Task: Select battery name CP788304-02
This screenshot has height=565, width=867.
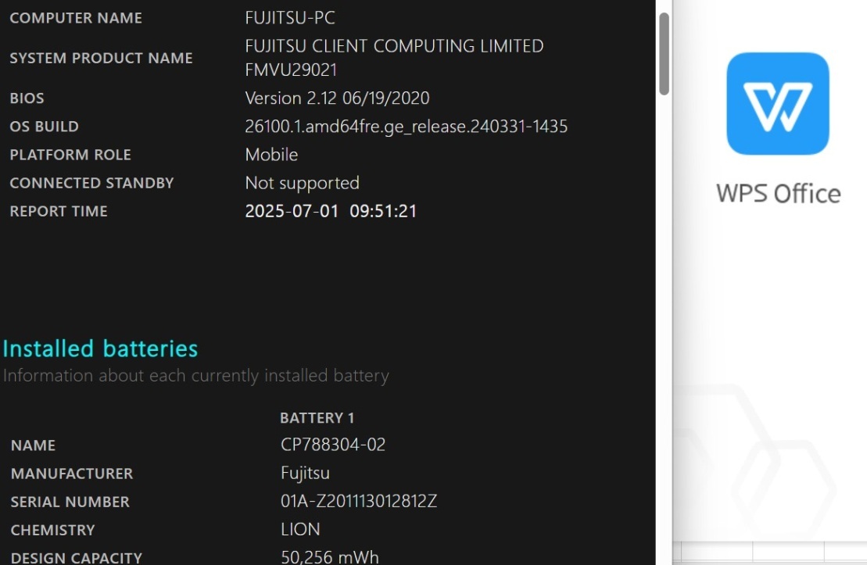Action: coord(333,445)
